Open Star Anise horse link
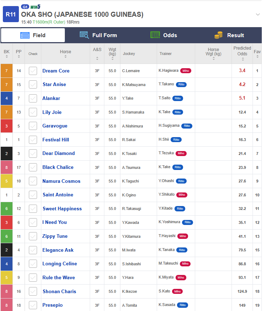 point(54,85)
